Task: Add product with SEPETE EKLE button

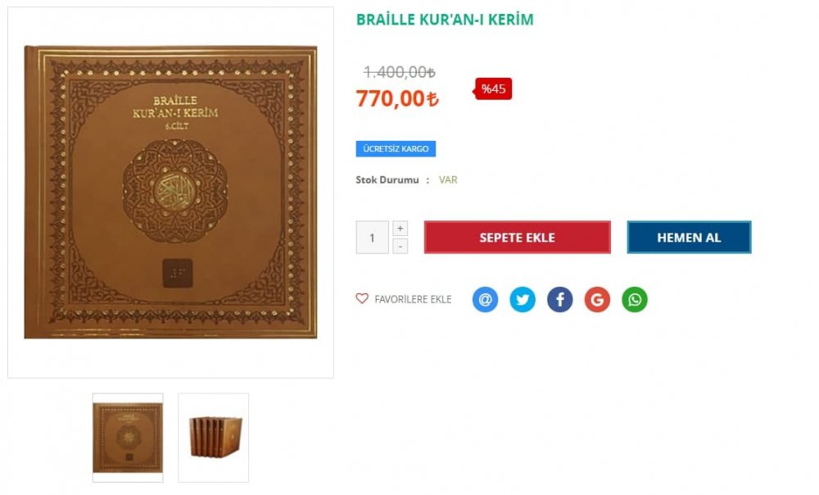Action: (517, 238)
